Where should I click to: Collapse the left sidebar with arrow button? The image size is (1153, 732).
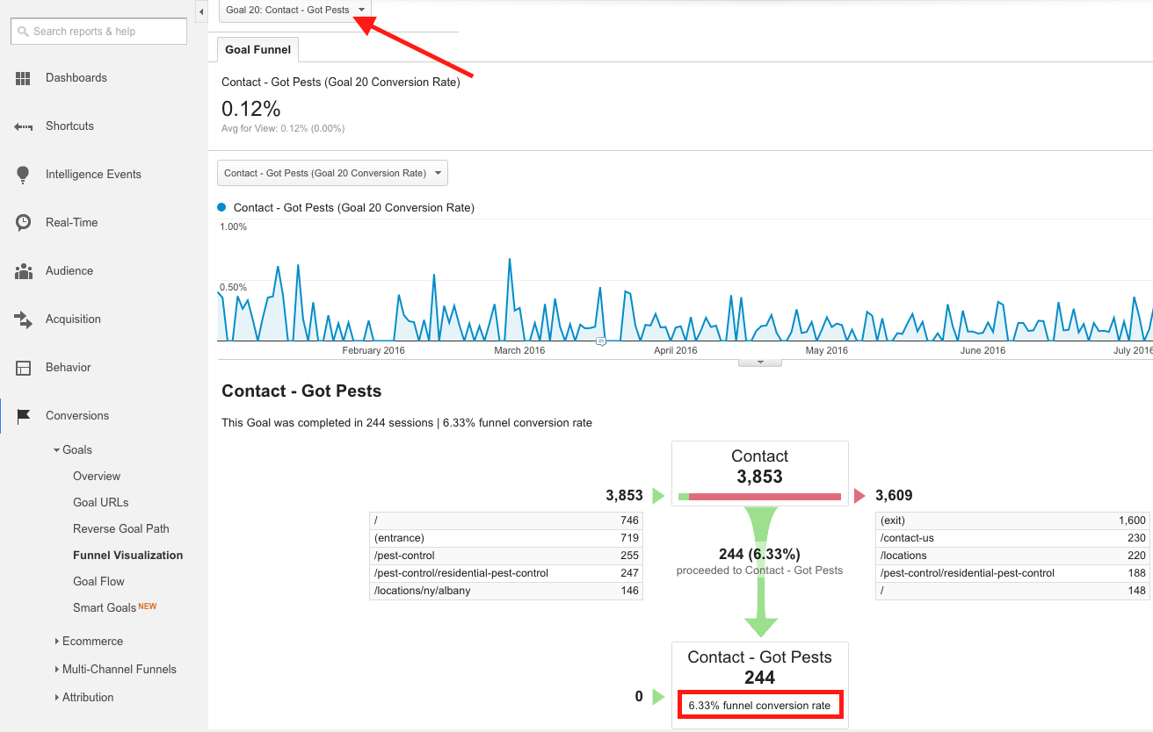[x=201, y=11]
